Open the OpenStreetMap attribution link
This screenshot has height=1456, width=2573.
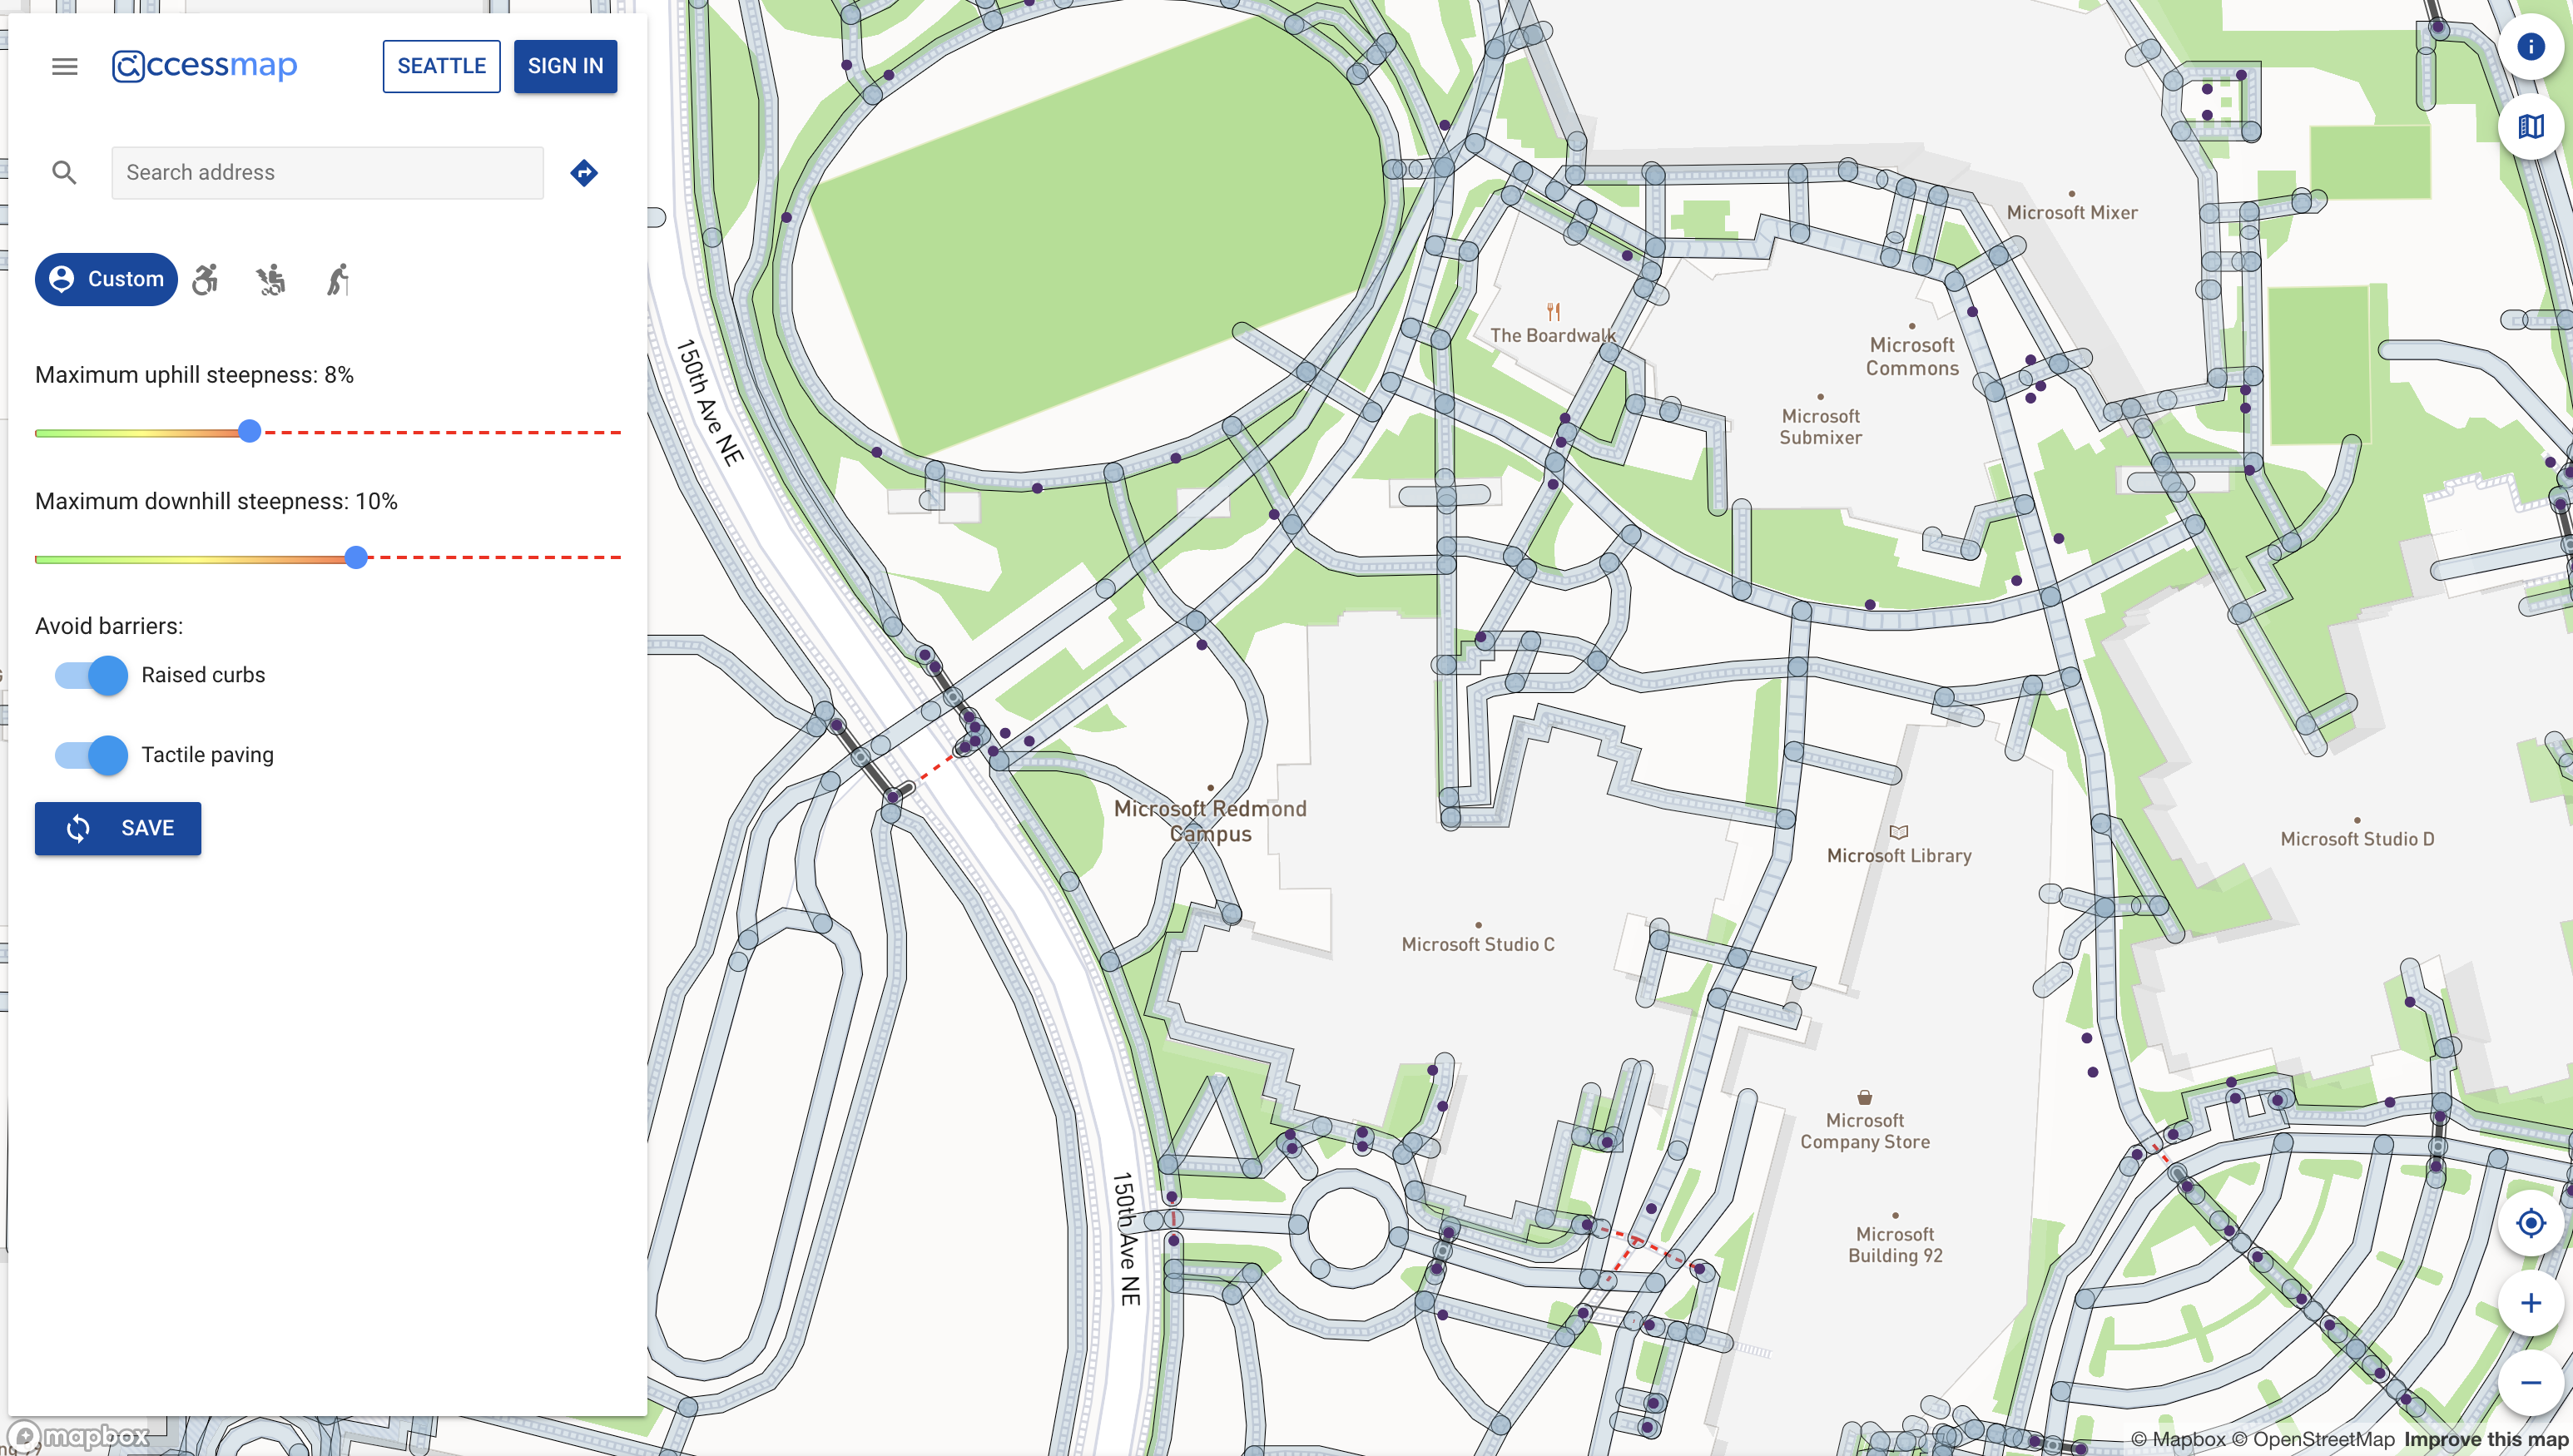(2313, 1440)
